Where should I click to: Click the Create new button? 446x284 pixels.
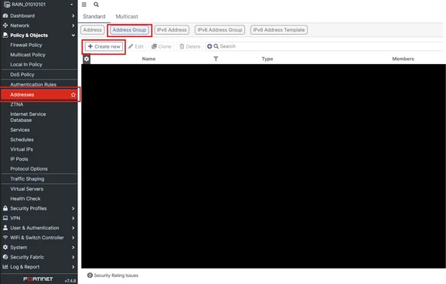104,46
